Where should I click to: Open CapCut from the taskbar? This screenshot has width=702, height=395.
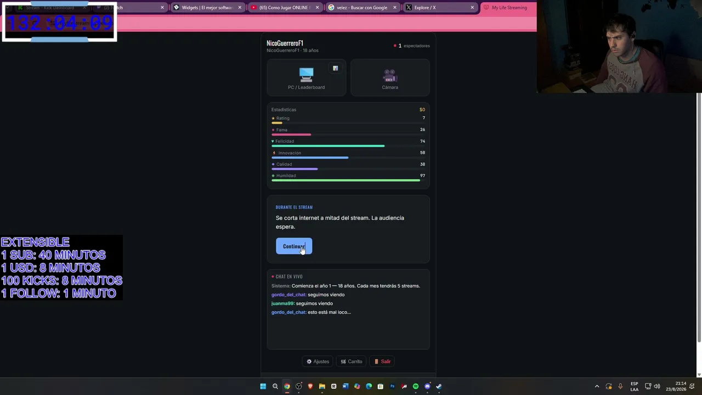[333, 386]
